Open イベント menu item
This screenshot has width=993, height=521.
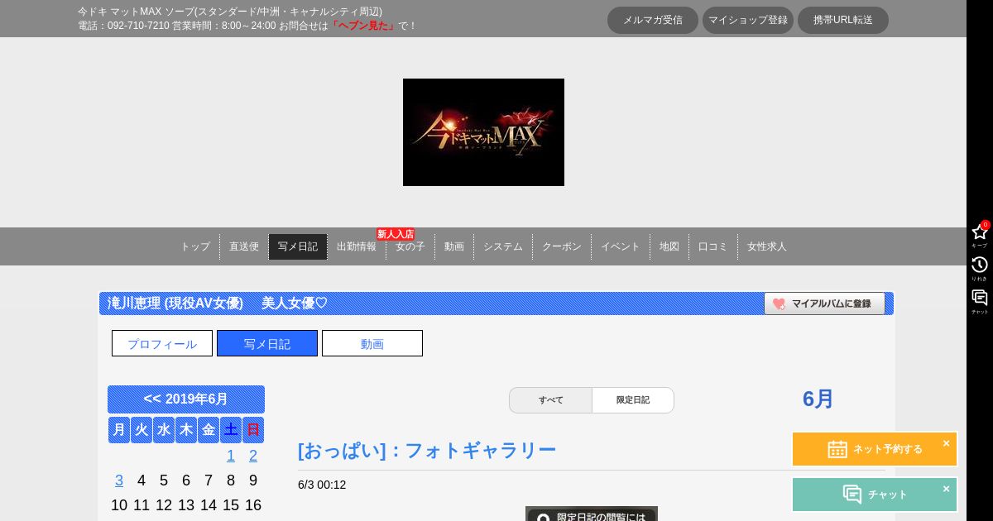pyautogui.click(x=621, y=246)
